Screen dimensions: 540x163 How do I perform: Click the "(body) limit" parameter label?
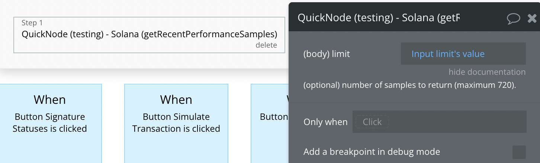[327, 54]
